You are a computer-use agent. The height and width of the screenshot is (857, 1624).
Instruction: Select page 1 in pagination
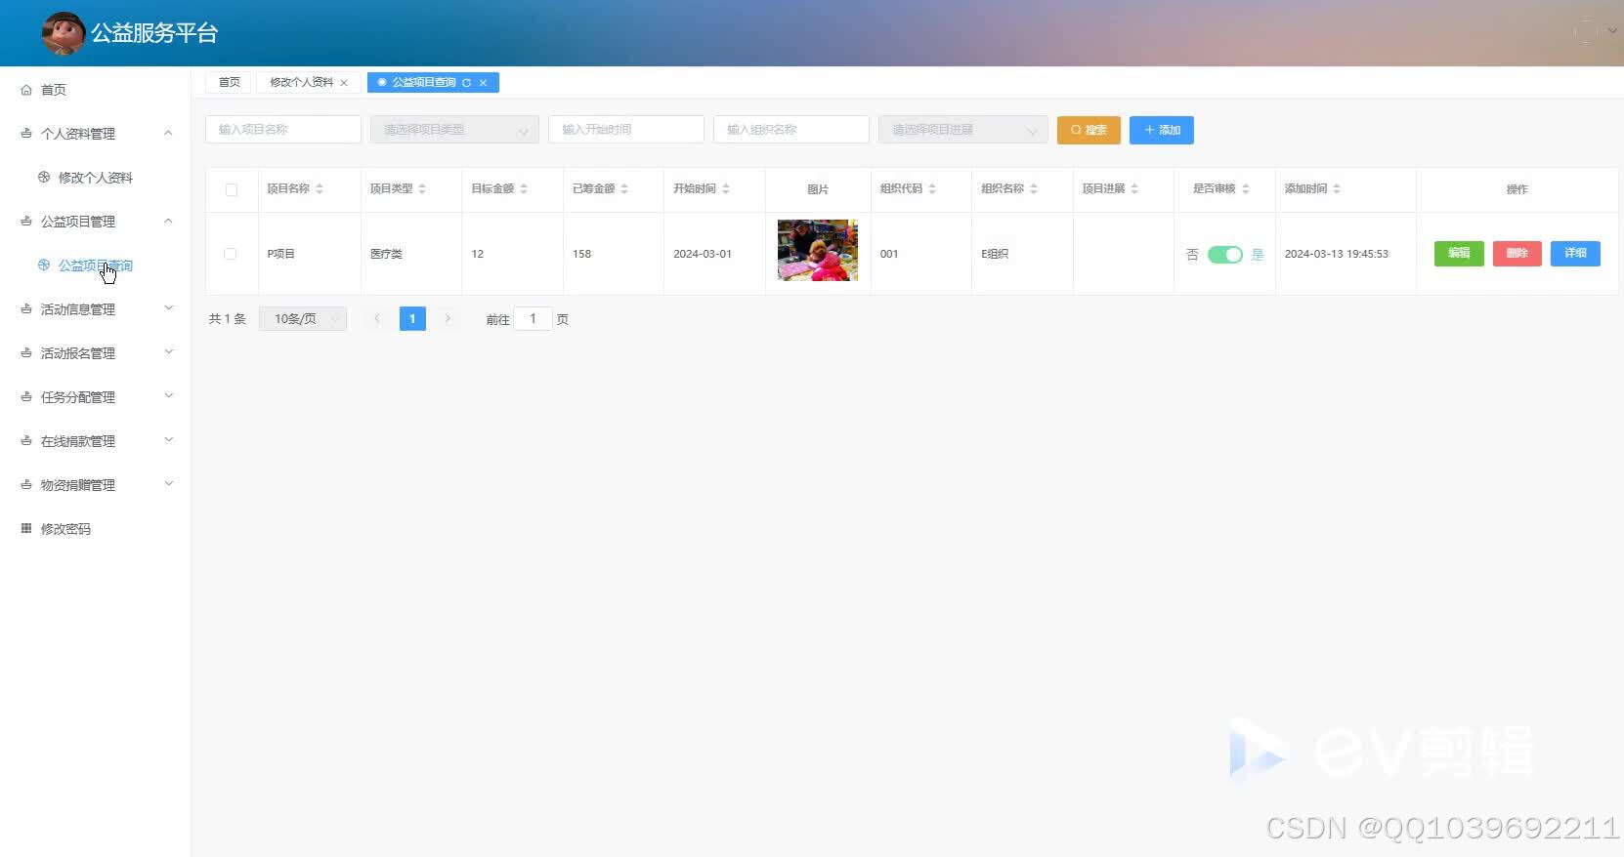point(412,319)
